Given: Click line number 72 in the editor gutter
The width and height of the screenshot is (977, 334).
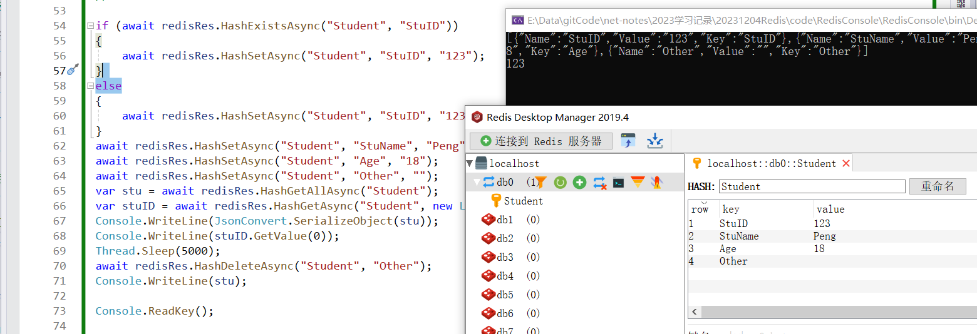Looking at the screenshot, I should coord(58,296).
